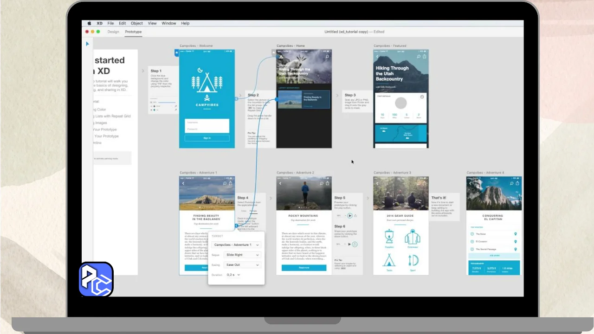Click the play button in Step 5
The image size is (594, 334).
(x=350, y=216)
